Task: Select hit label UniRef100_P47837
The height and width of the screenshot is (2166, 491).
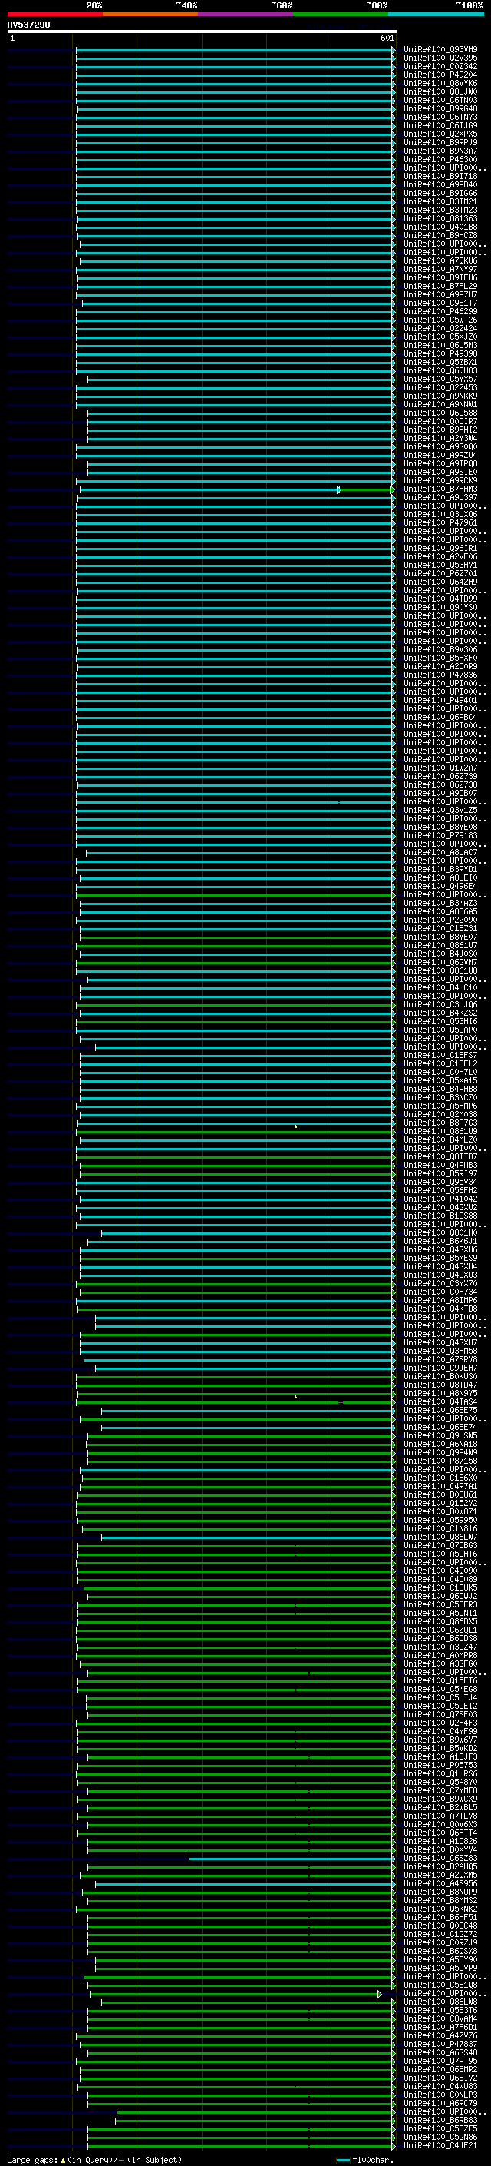Action: 440,2044
